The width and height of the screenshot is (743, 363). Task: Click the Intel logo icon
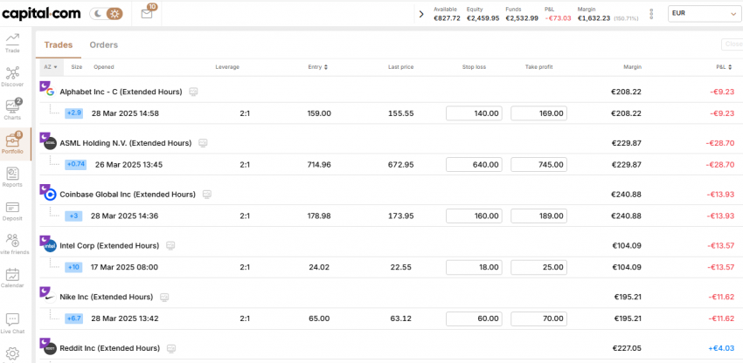pos(50,245)
